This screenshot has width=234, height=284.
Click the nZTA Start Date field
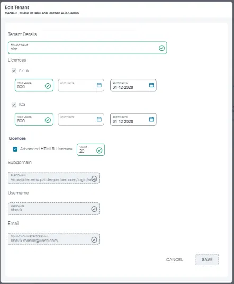click(81, 85)
